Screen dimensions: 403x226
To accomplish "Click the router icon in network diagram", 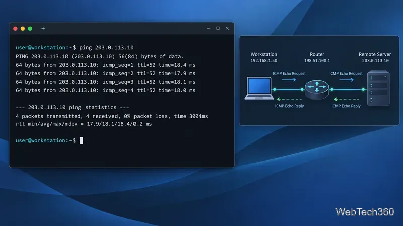I will (317, 90).
